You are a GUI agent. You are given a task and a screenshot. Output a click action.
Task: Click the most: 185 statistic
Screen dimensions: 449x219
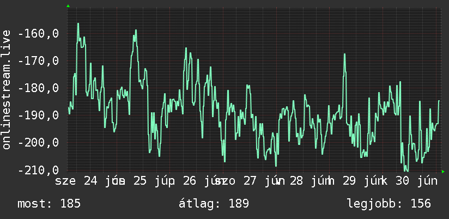point(49,204)
